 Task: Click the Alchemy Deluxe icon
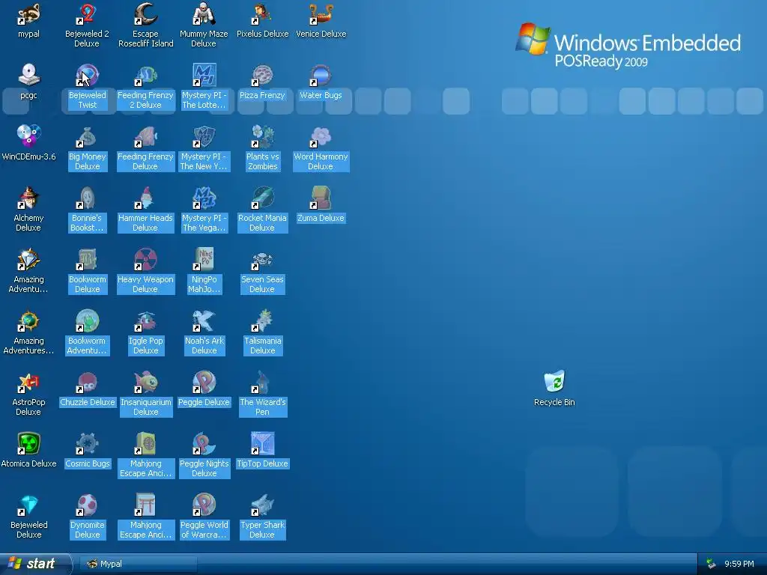click(x=28, y=198)
